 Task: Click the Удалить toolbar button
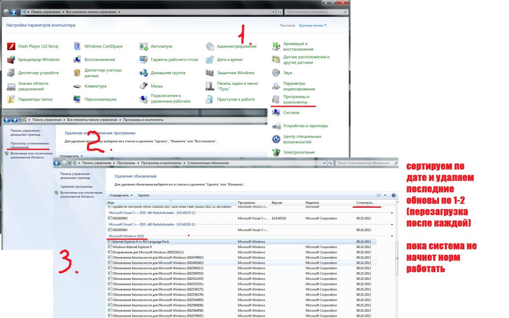pyautogui.click(x=144, y=195)
